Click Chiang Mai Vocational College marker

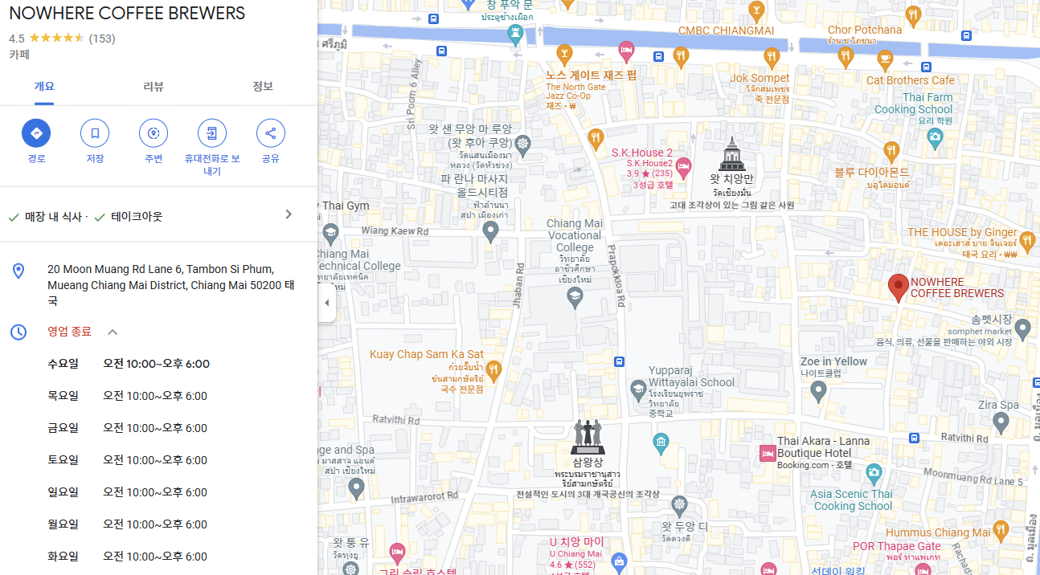tap(575, 297)
